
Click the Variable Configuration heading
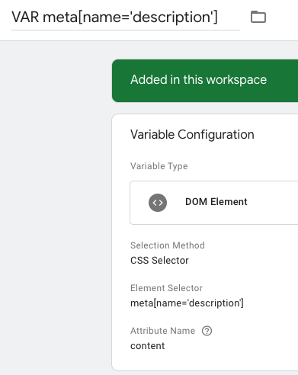pyautogui.click(x=192, y=134)
